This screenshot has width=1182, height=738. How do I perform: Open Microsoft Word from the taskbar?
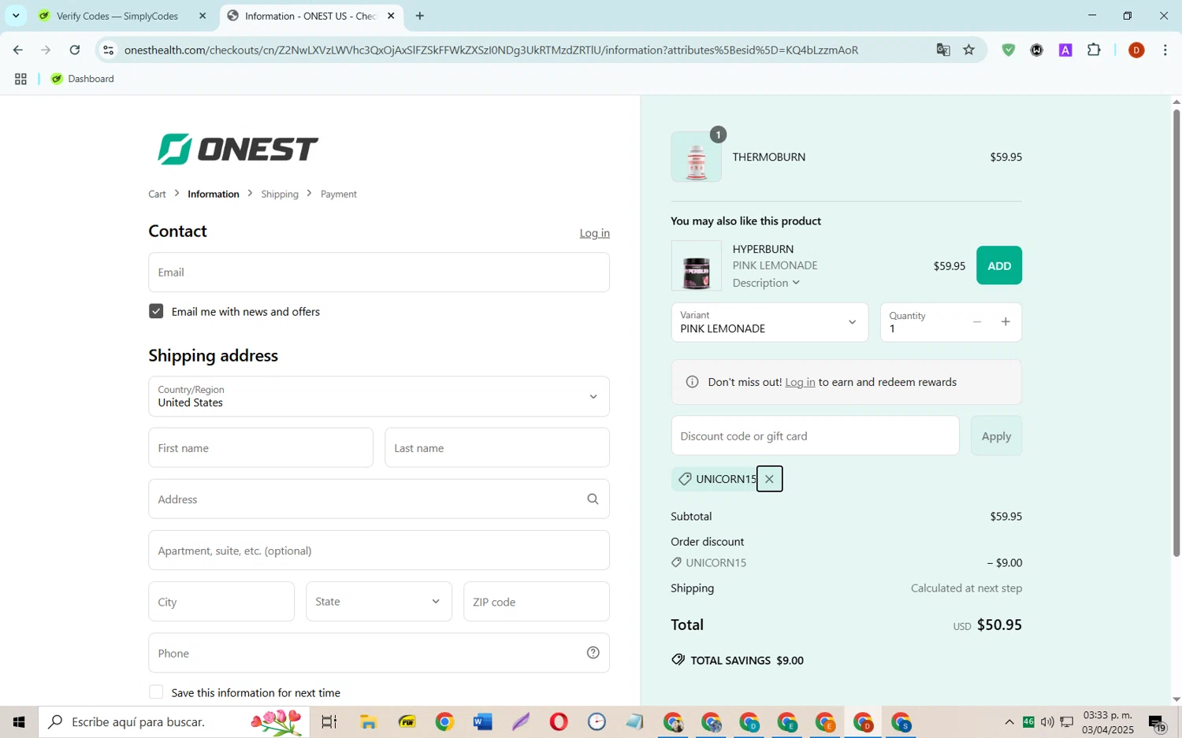[482, 721]
